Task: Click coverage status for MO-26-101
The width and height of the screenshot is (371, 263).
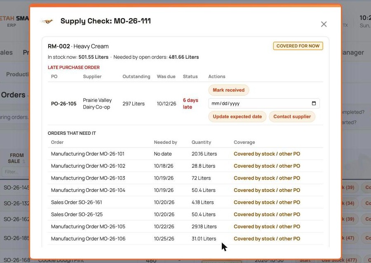Action: coord(267,154)
